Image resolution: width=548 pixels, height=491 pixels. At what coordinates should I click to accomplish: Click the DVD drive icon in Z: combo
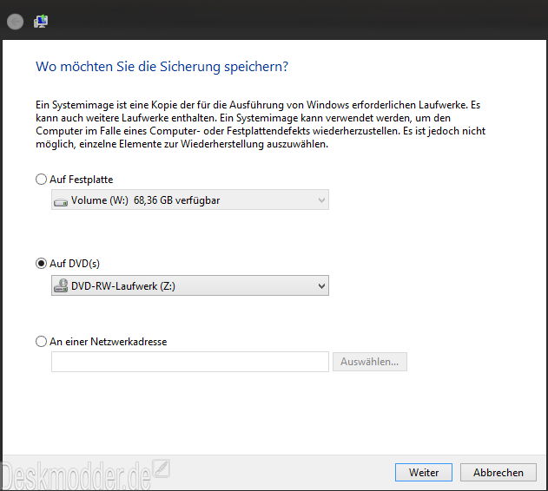pos(61,285)
